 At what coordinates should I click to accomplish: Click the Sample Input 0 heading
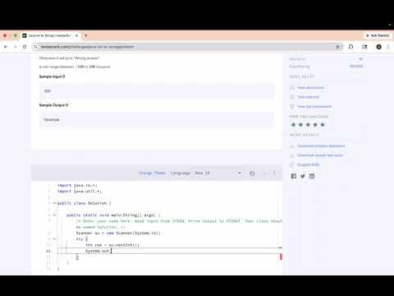click(x=52, y=76)
